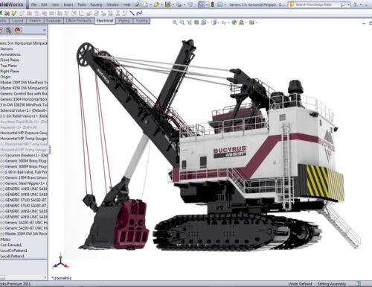Click the View Settings icon
Image resolution: width=372 pixels, height=287 pixels.
pos(251,22)
